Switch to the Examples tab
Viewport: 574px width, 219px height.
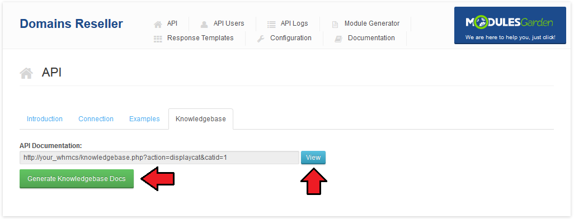[144, 119]
